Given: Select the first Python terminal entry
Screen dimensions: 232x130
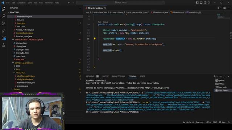Looking at the screenshot, I should coord(221,81).
